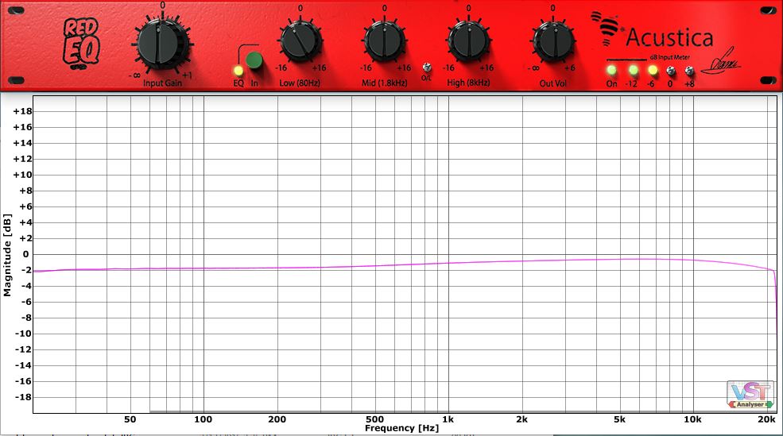Click the 0 dB input meter LED
783x436 pixels.
tap(671, 71)
